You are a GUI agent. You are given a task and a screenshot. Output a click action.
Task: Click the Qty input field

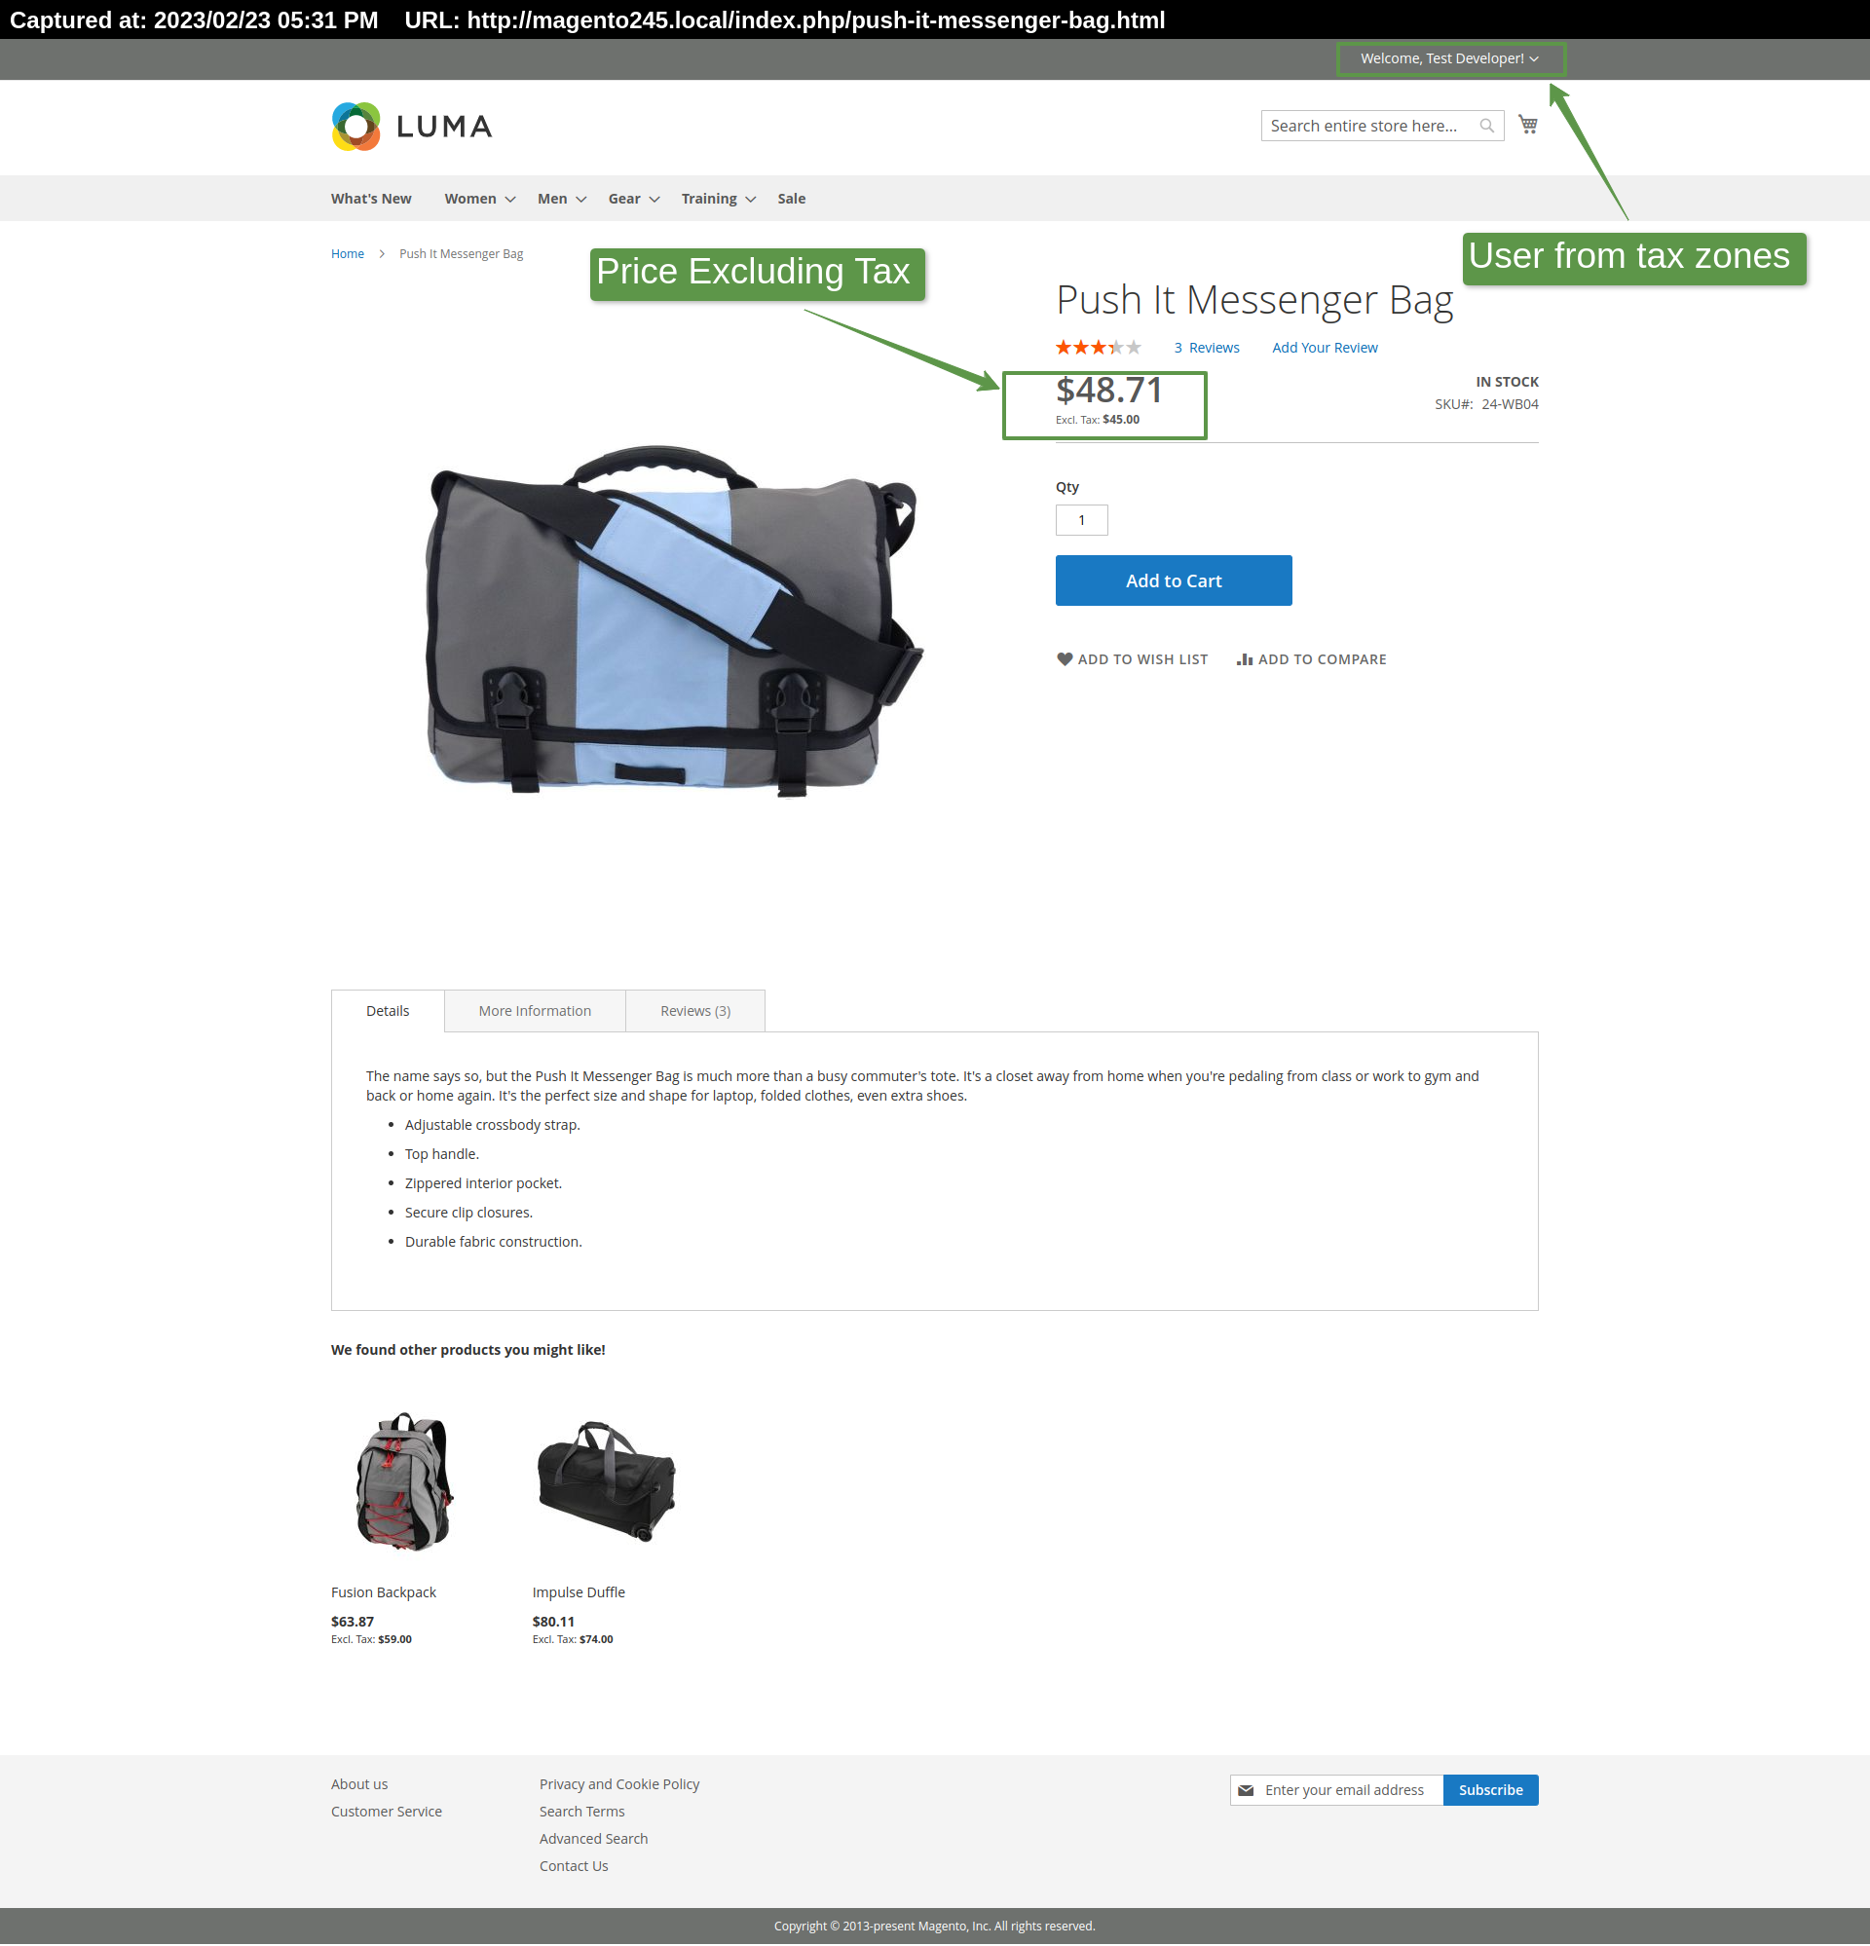pos(1080,520)
